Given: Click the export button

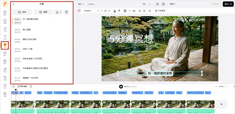Looking at the screenshot, I should pyautogui.click(x=228, y=4).
